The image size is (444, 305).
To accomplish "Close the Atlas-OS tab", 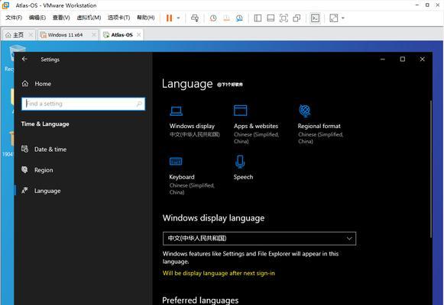I will coord(139,35).
